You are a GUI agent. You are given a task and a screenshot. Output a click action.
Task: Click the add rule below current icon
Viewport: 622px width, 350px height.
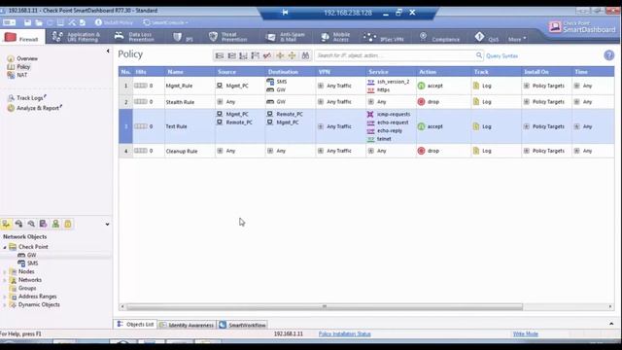244,55
